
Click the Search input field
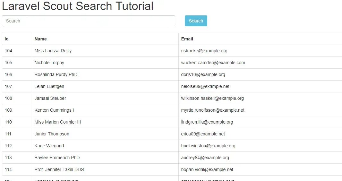click(x=88, y=21)
